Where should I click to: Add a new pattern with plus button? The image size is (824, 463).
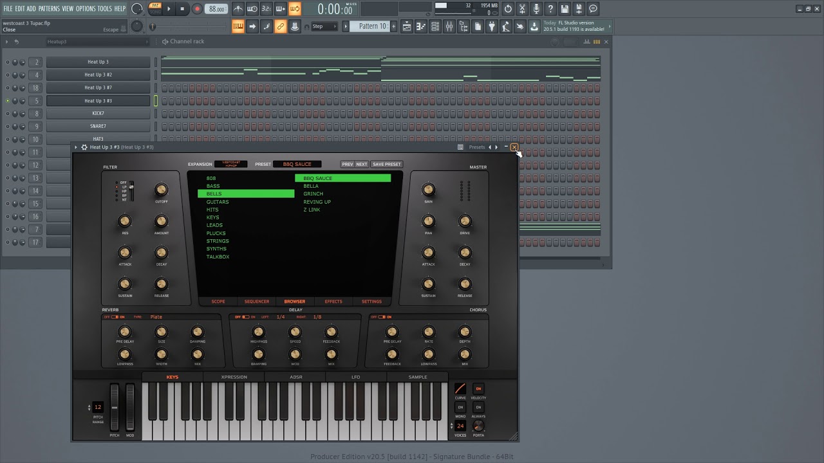pos(393,26)
